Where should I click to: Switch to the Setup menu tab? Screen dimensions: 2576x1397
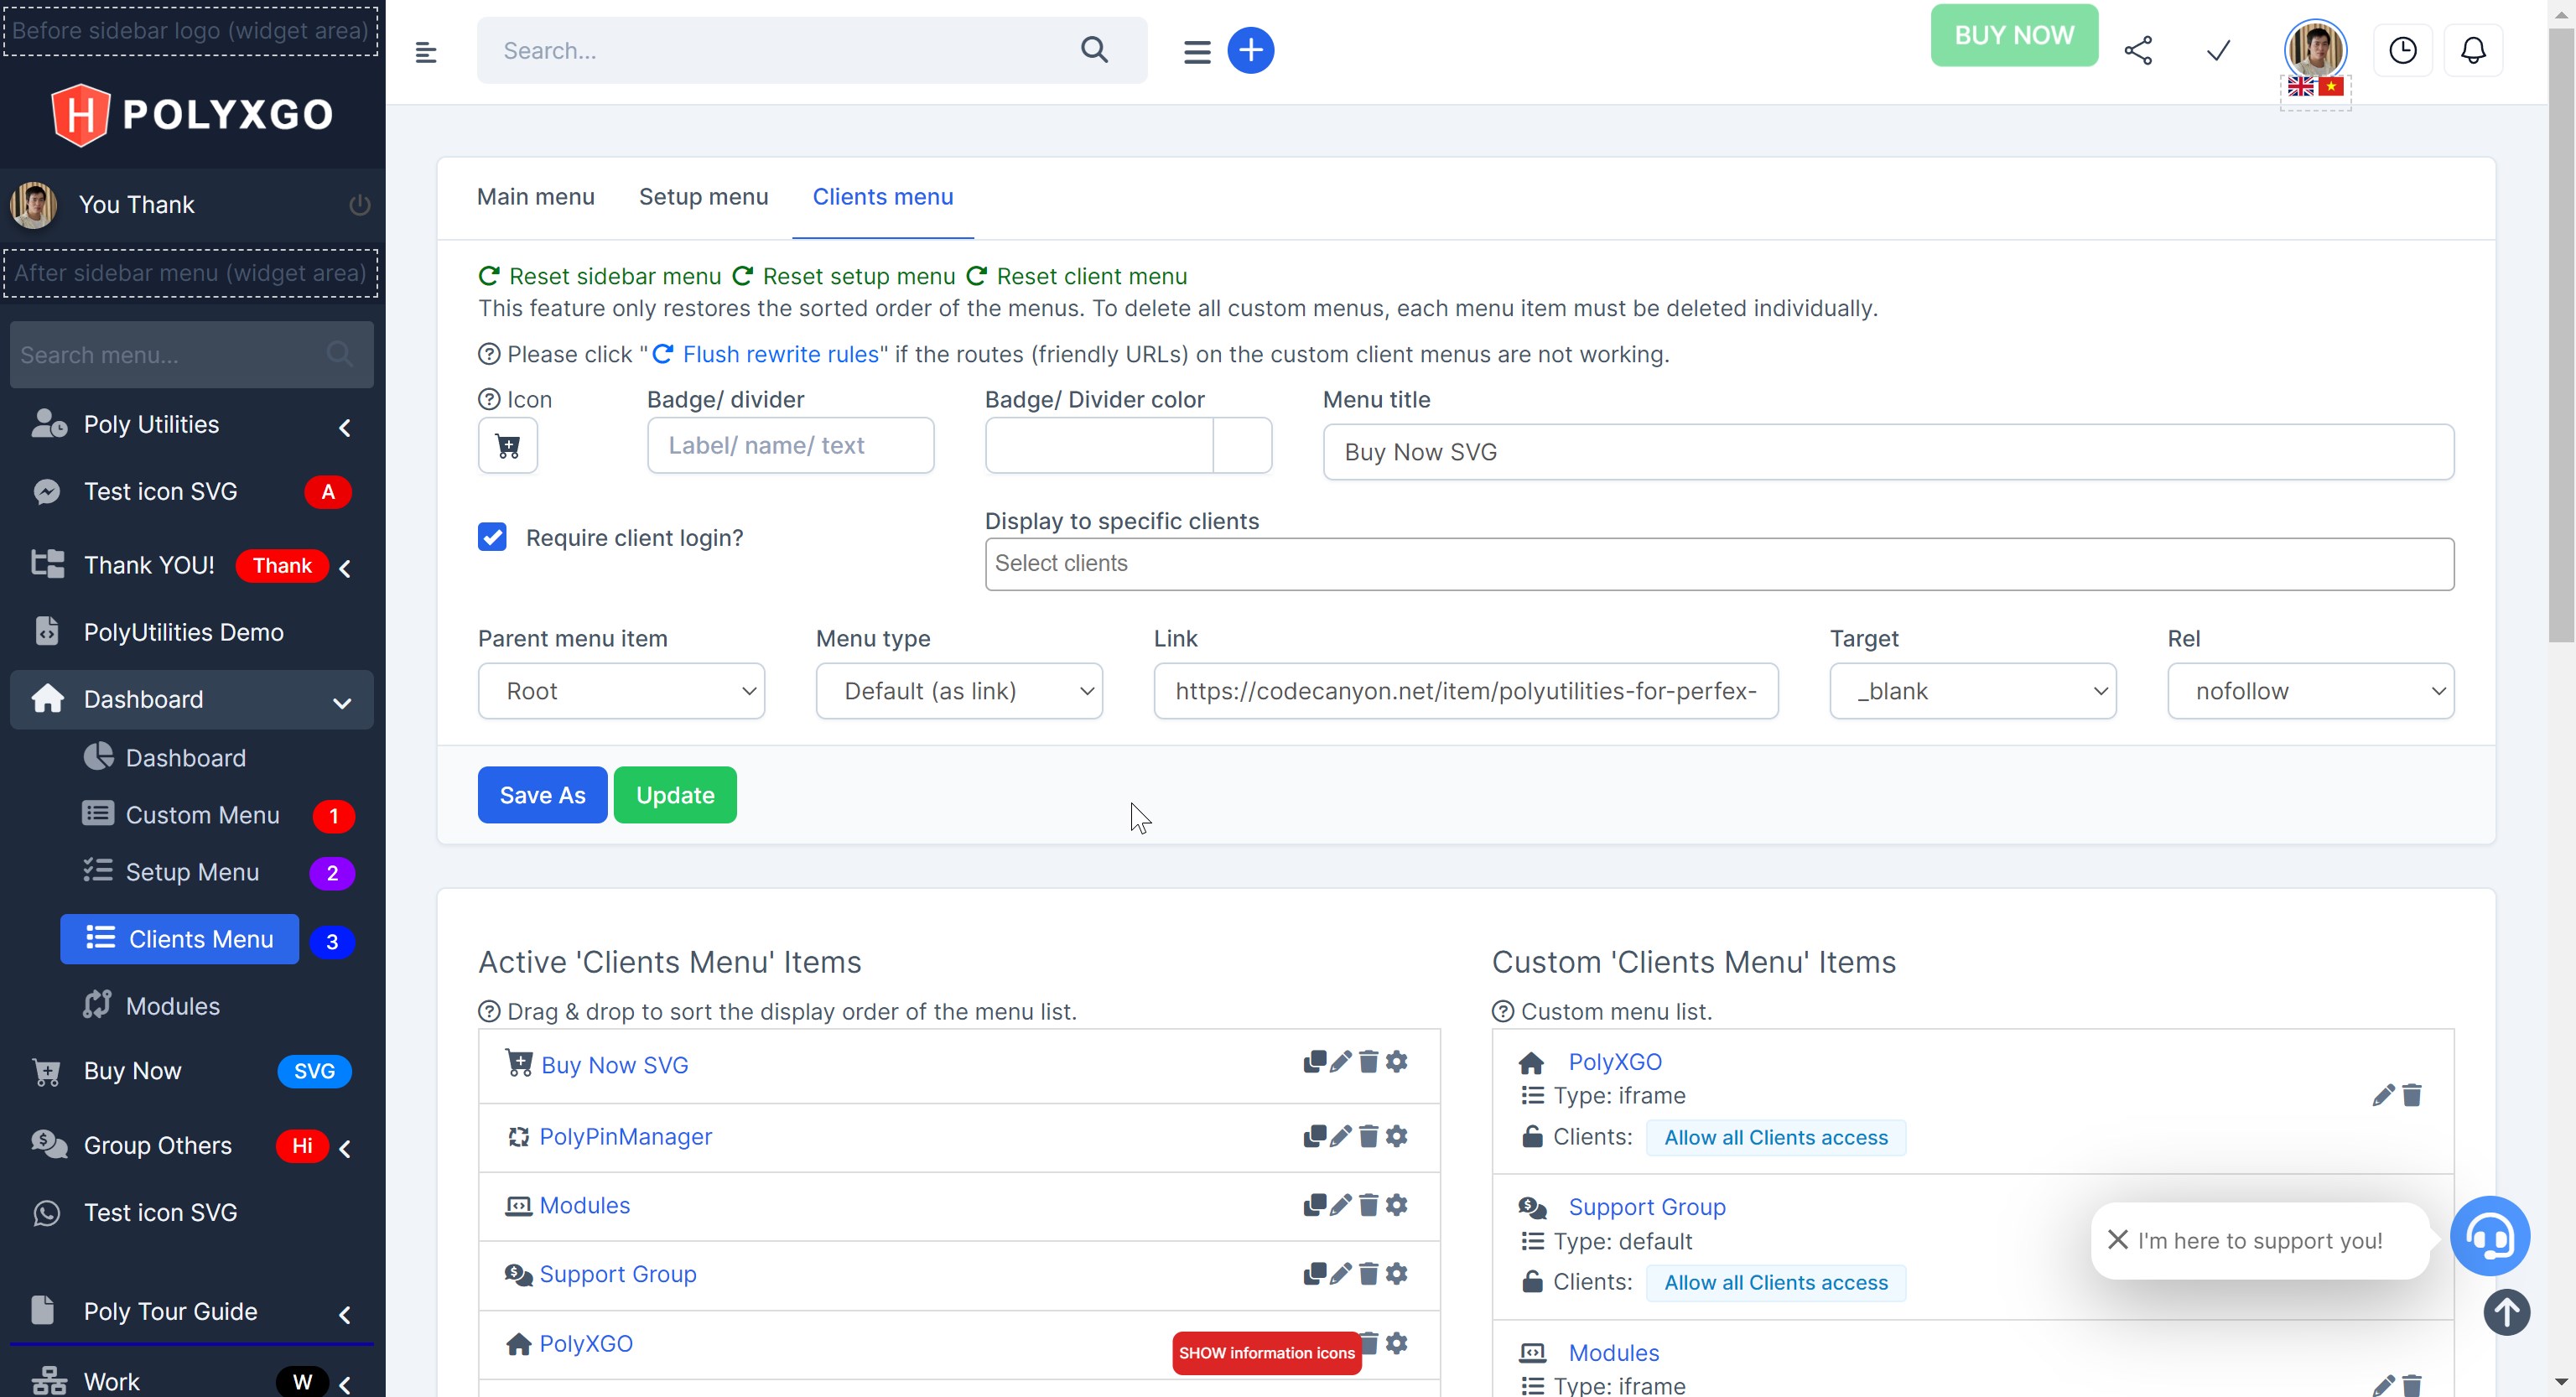coord(704,197)
